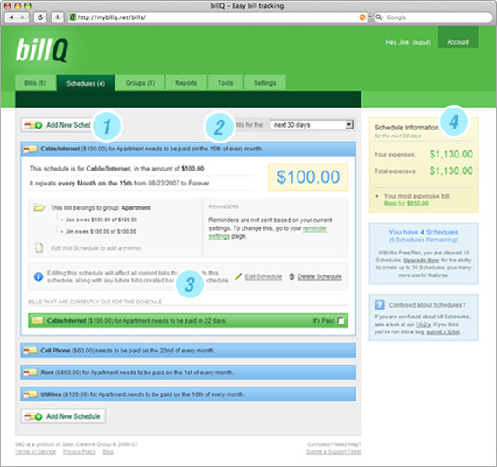Click the Upgrade Now link

421,260
